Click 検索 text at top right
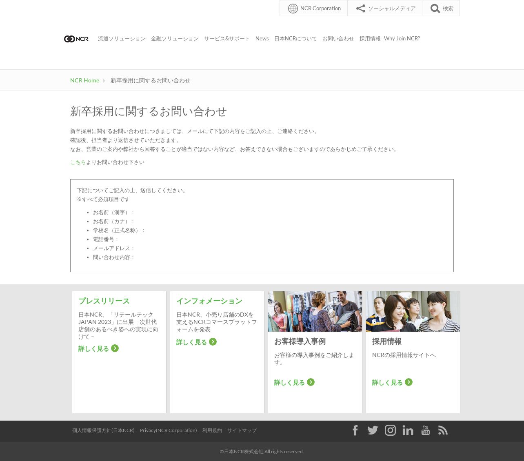Image resolution: width=524 pixels, height=461 pixels. [x=448, y=9]
